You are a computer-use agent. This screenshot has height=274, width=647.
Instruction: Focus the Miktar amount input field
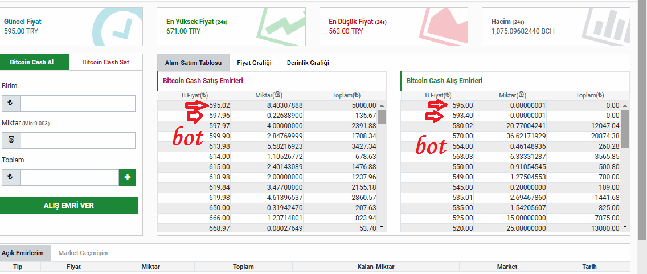pos(77,140)
